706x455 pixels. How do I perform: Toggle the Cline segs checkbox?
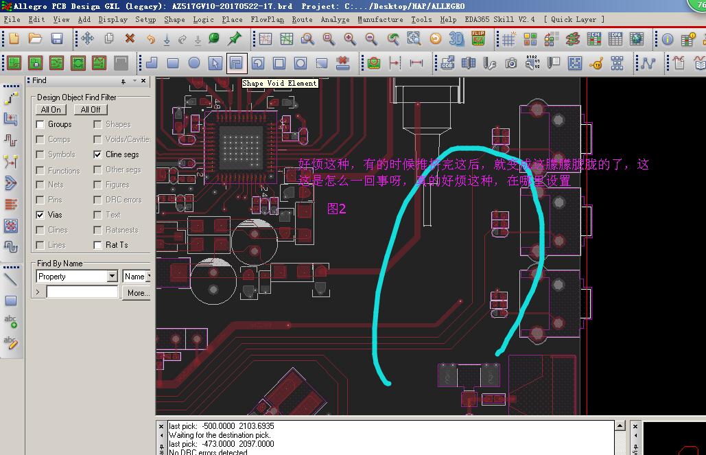click(x=98, y=154)
